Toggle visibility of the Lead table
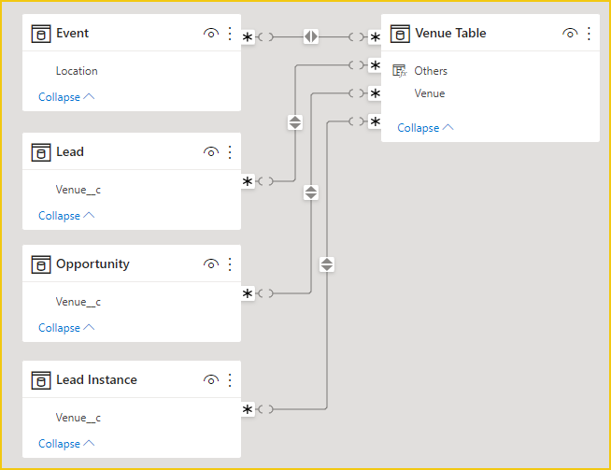Image resolution: width=611 pixels, height=470 pixels. pos(211,152)
